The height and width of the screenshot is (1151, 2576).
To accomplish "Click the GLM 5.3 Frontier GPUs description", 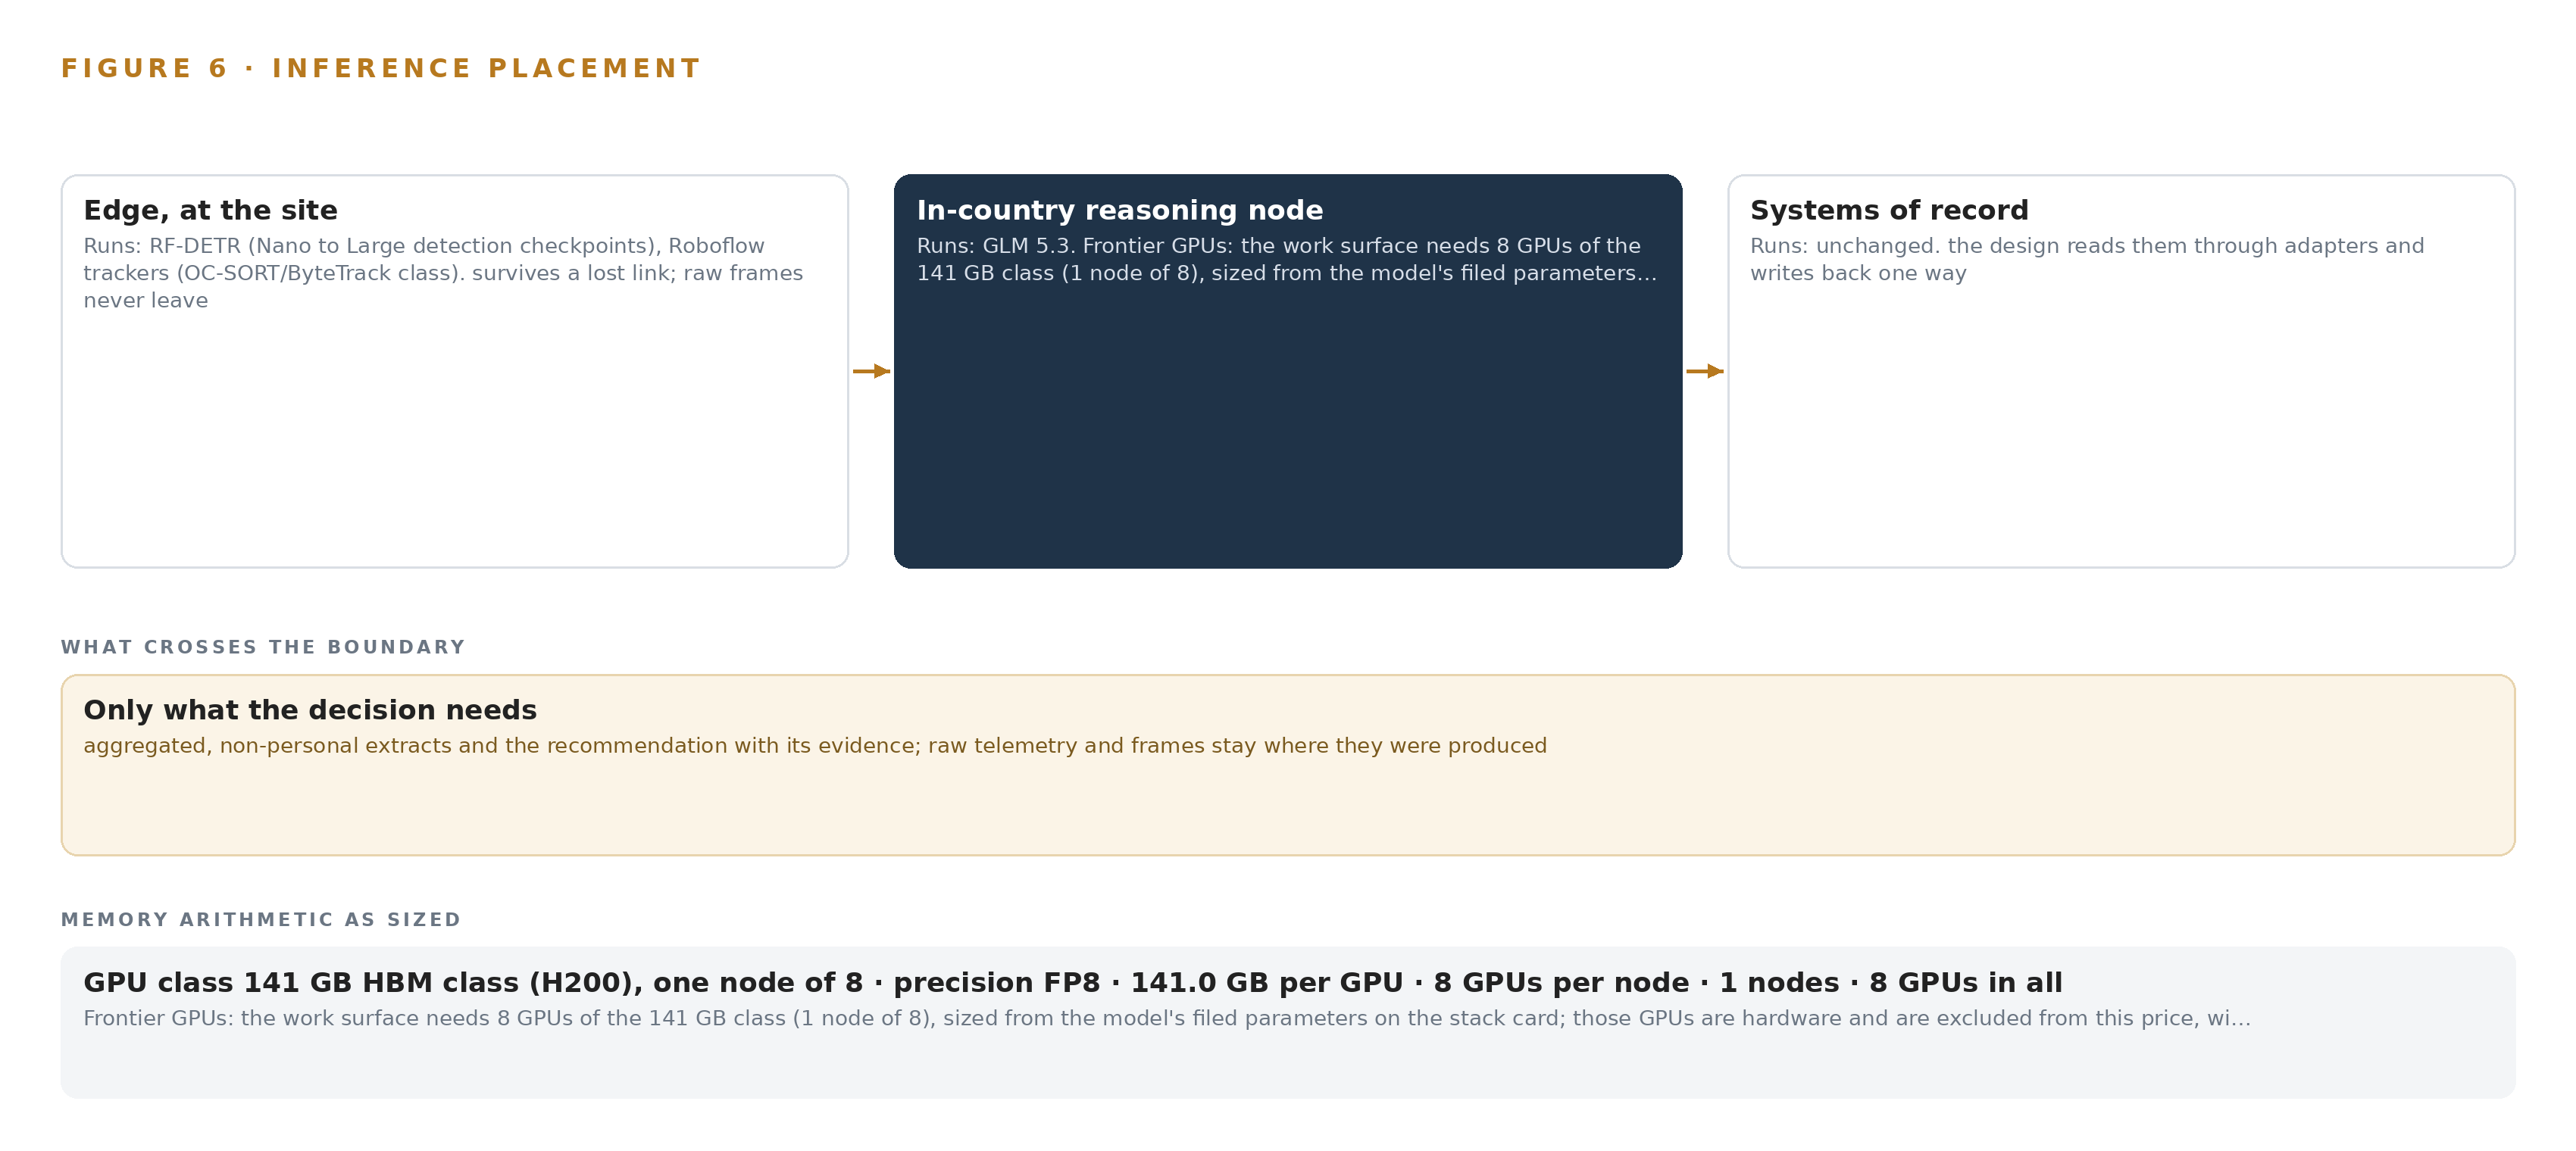I will (x=1286, y=259).
